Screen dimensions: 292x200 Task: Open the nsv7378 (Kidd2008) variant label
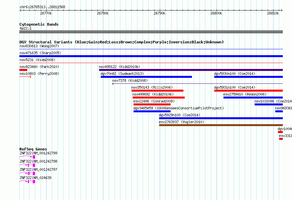pos(130,80)
